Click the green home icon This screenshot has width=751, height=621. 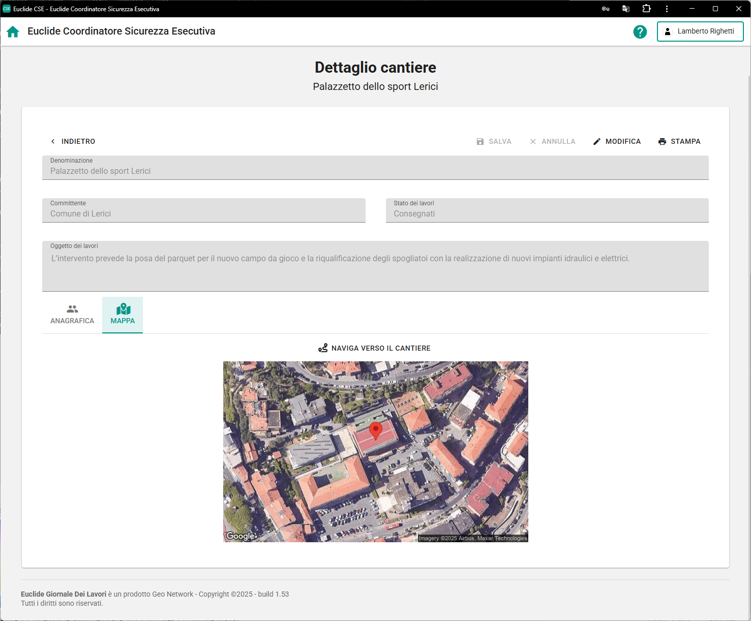point(13,32)
